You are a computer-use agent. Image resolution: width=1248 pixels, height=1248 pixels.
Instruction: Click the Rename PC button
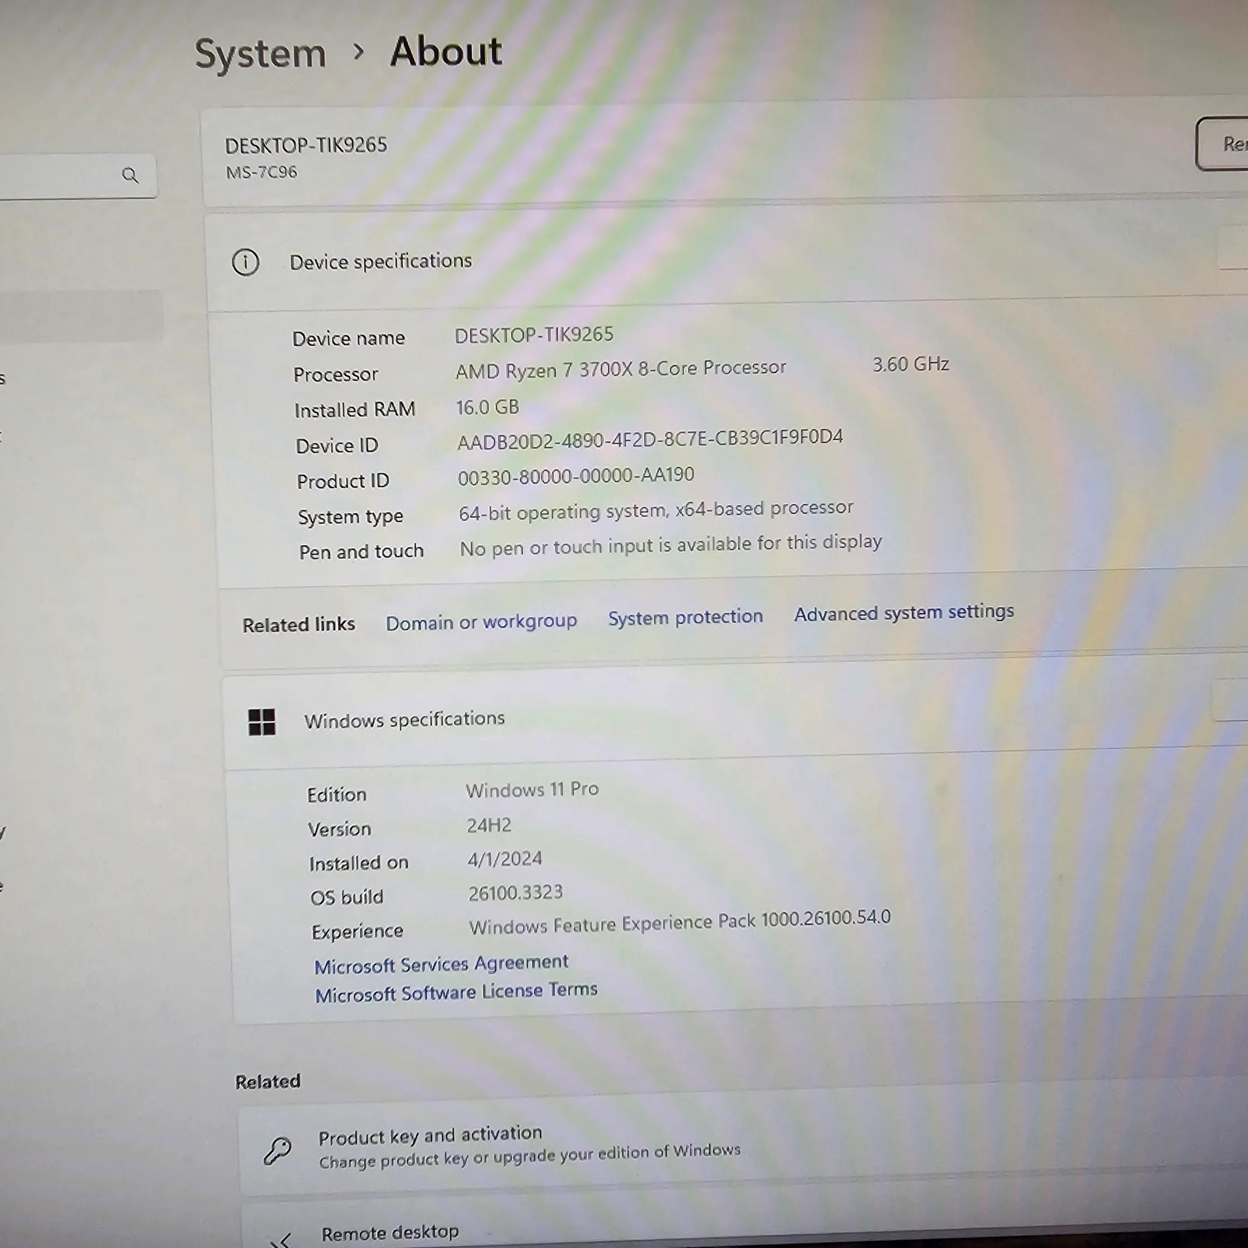pyautogui.click(x=1222, y=144)
